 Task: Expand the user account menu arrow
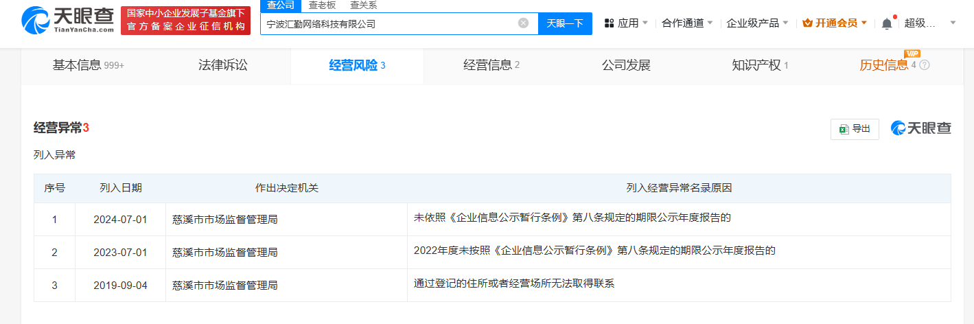(x=953, y=23)
